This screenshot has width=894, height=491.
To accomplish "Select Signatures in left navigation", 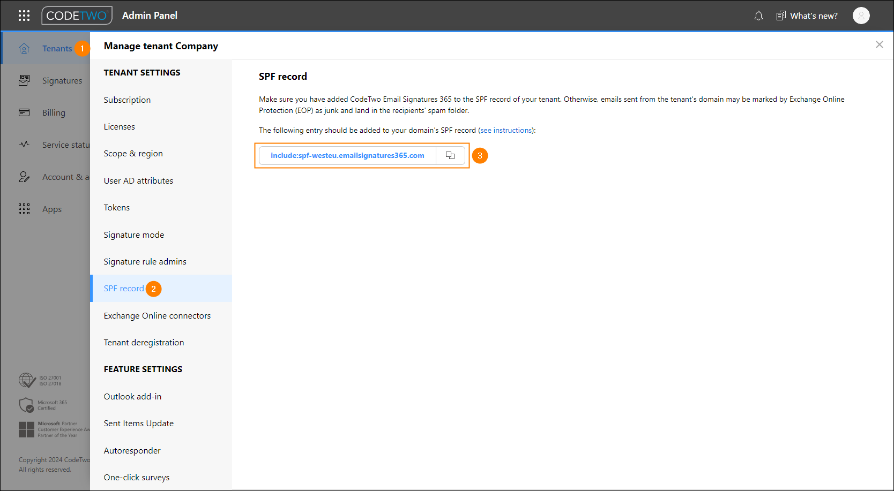I will (62, 80).
